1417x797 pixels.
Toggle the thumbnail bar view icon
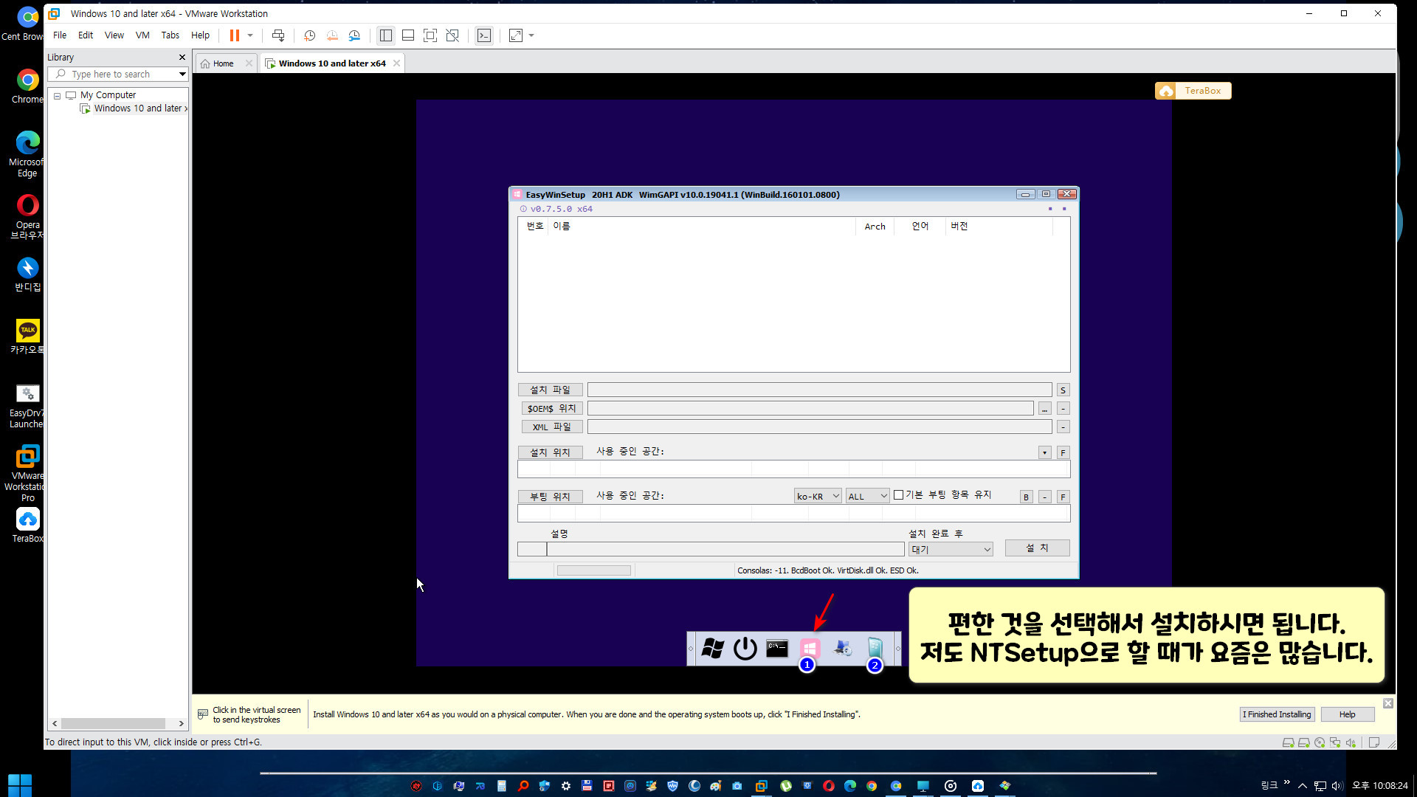408,35
